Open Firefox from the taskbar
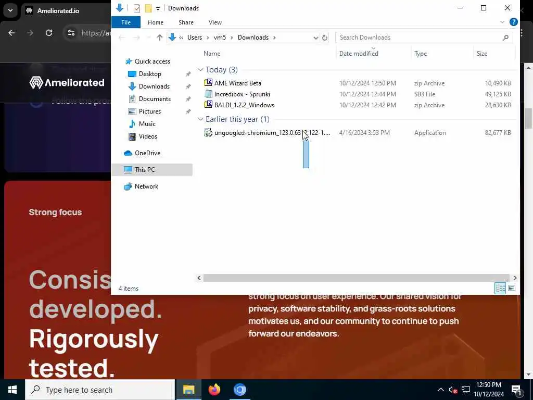The width and height of the screenshot is (533, 400). pyautogui.click(x=214, y=390)
